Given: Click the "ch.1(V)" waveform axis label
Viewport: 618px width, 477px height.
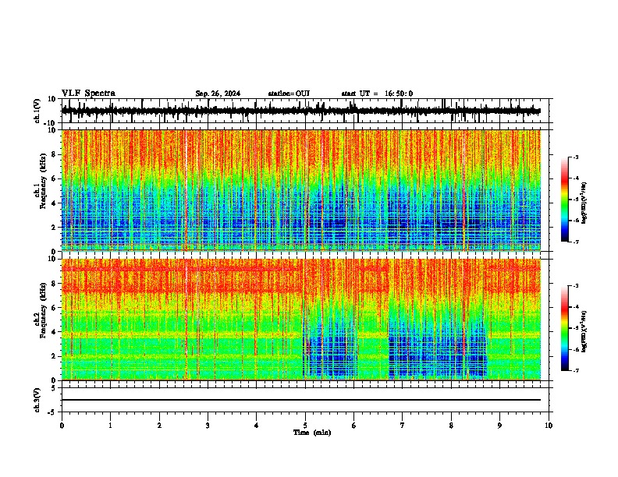Looking at the screenshot, I should pyautogui.click(x=37, y=111).
